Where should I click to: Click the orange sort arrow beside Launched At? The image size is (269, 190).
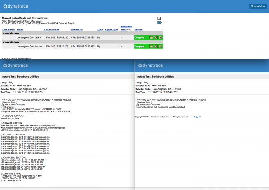click(61, 30)
